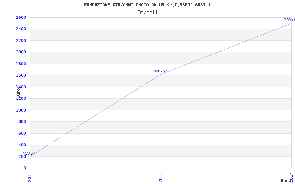Screen dimensions: 295x184
Task: Click the 0 y-axis tick label
Action: (x=25, y=168)
